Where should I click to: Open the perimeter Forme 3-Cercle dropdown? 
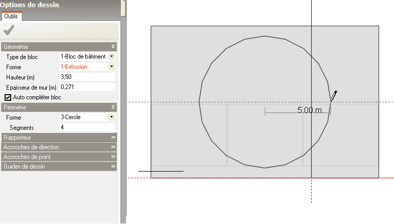[111, 117]
